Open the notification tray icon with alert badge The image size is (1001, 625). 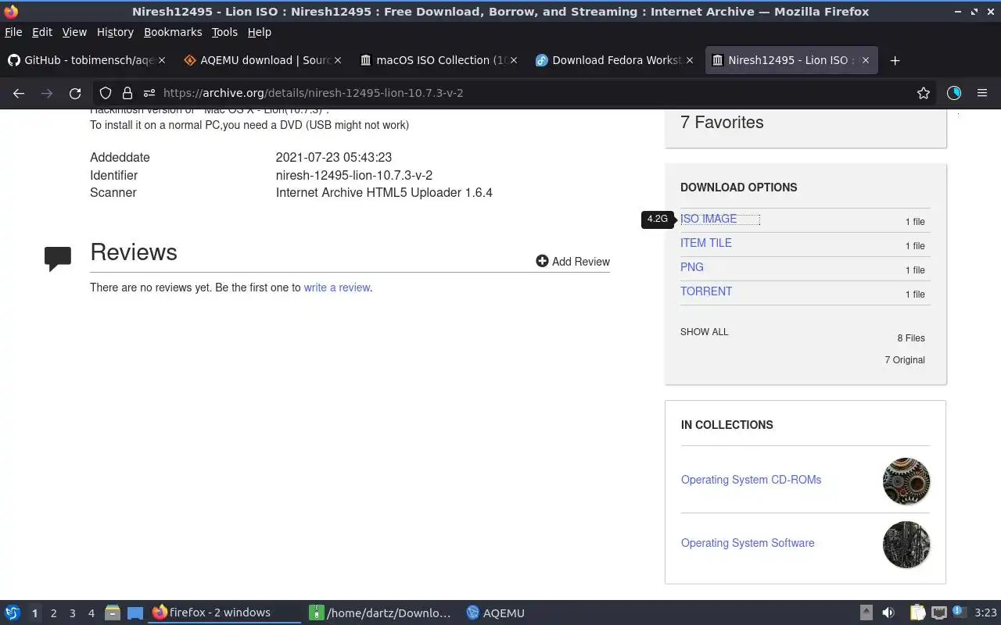[960, 612]
